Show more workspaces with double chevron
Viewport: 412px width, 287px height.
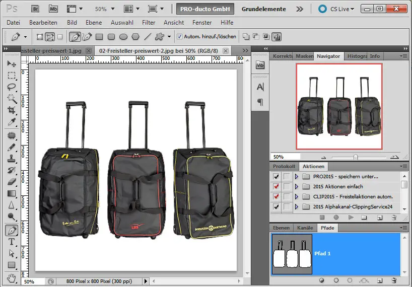(x=299, y=9)
